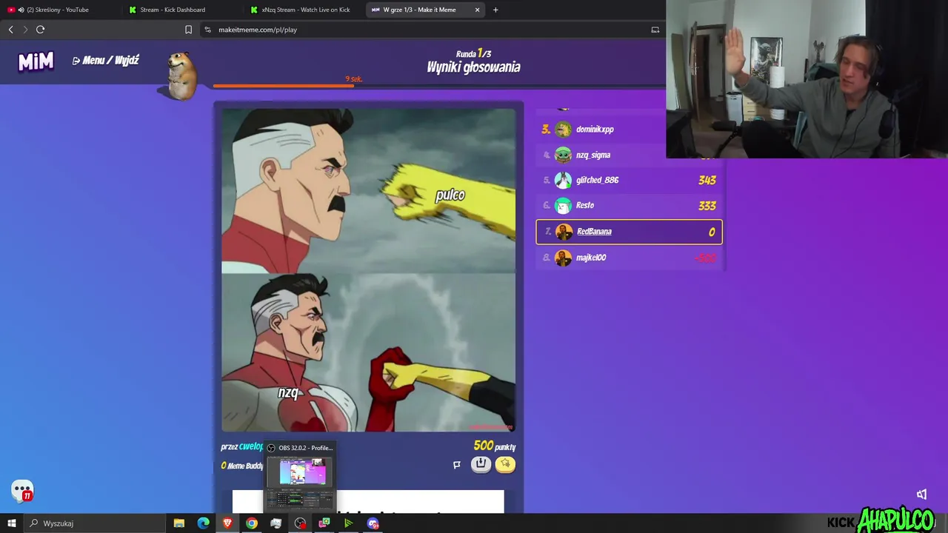Reload the page with the refresh icon
The height and width of the screenshot is (533, 948).
coord(40,30)
